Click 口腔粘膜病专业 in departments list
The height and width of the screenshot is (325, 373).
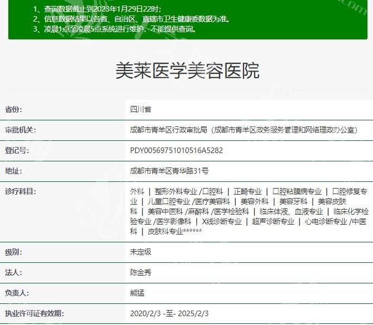click(297, 191)
